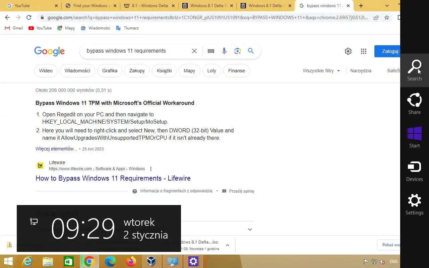
Task: Open the Devices charm
Action: pyautogui.click(x=414, y=171)
